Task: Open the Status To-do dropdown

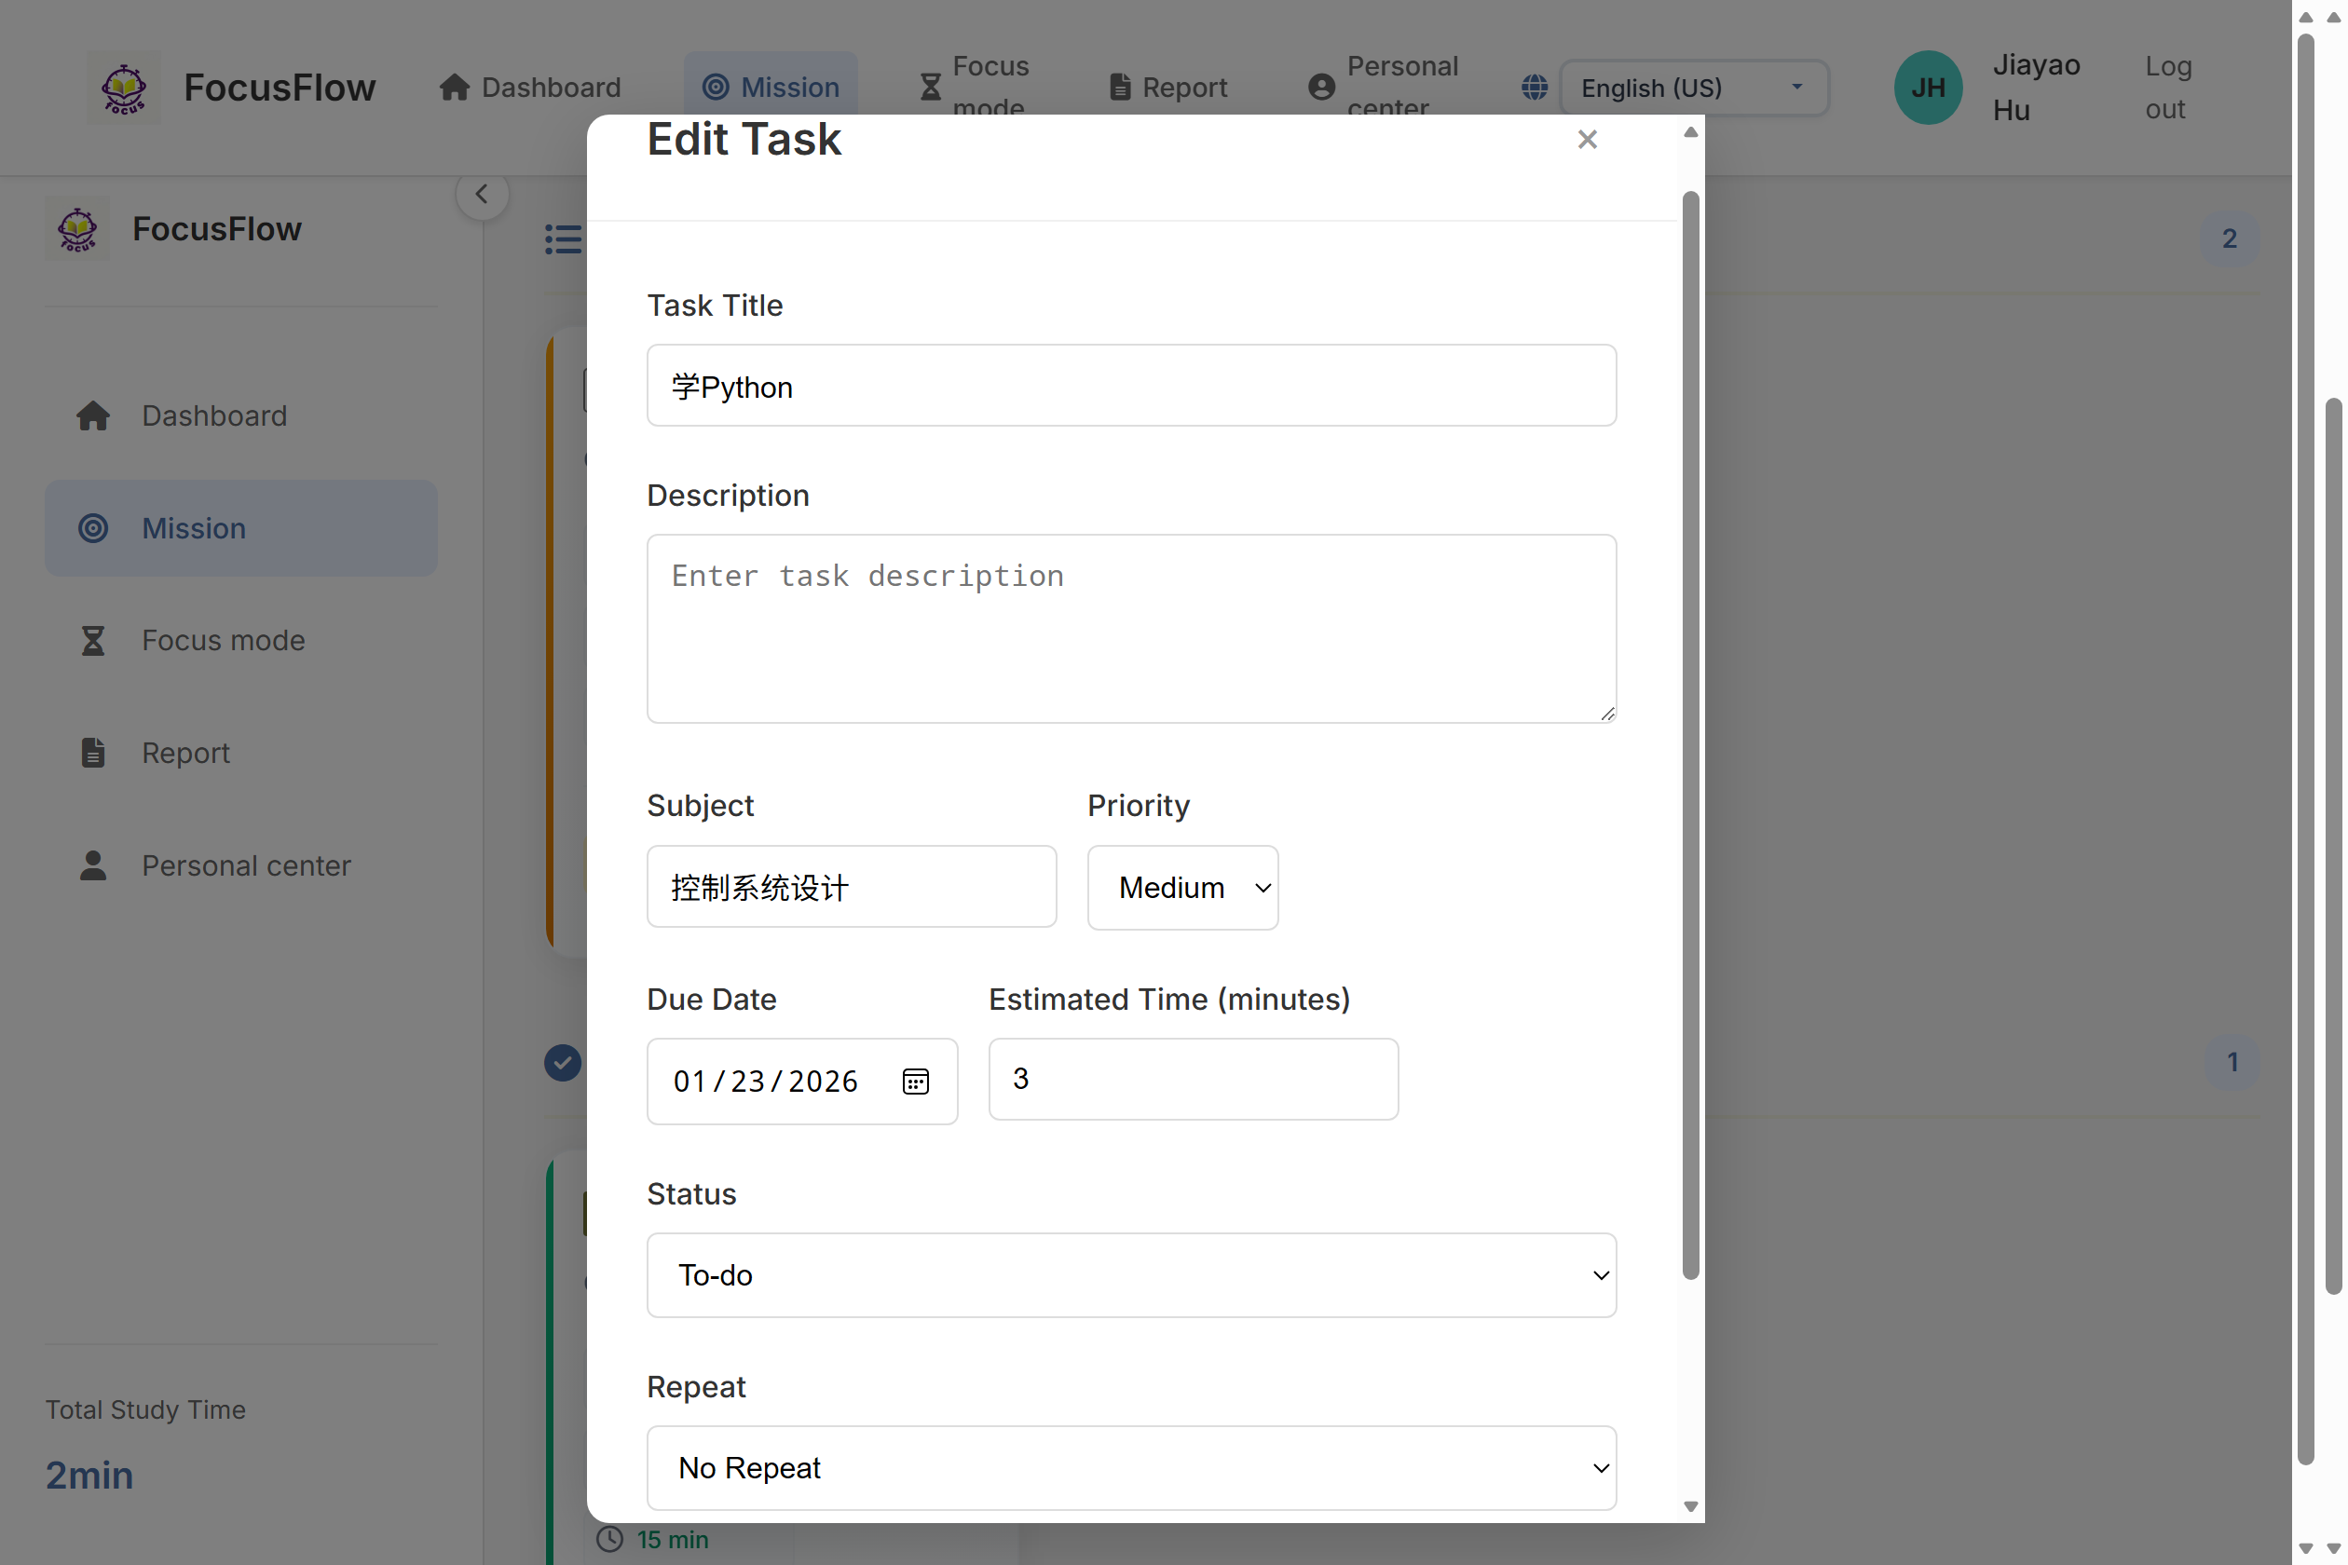Action: click(x=1131, y=1274)
